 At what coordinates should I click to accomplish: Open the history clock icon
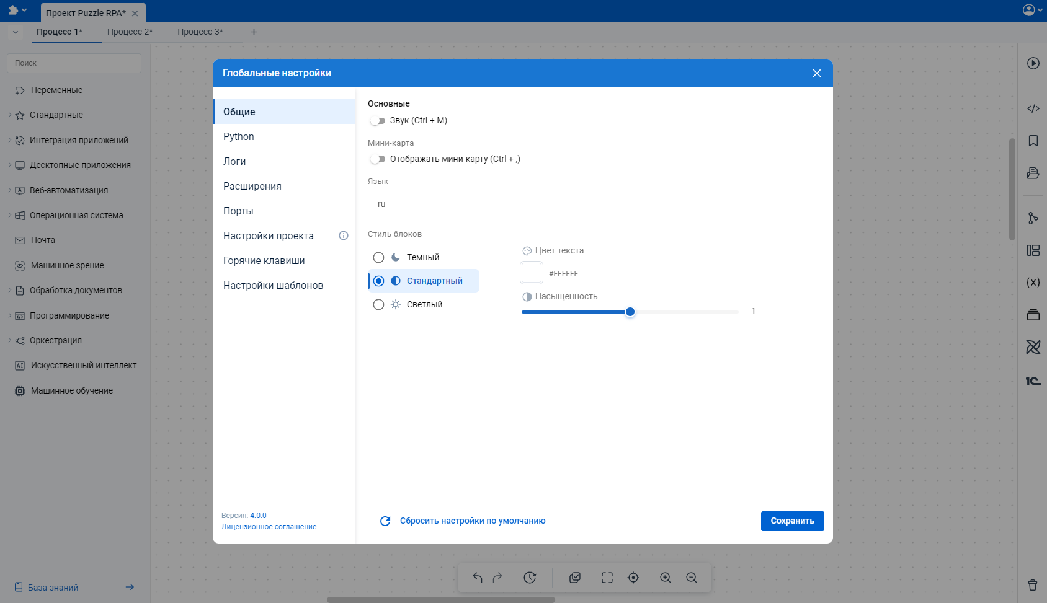pyautogui.click(x=530, y=578)
